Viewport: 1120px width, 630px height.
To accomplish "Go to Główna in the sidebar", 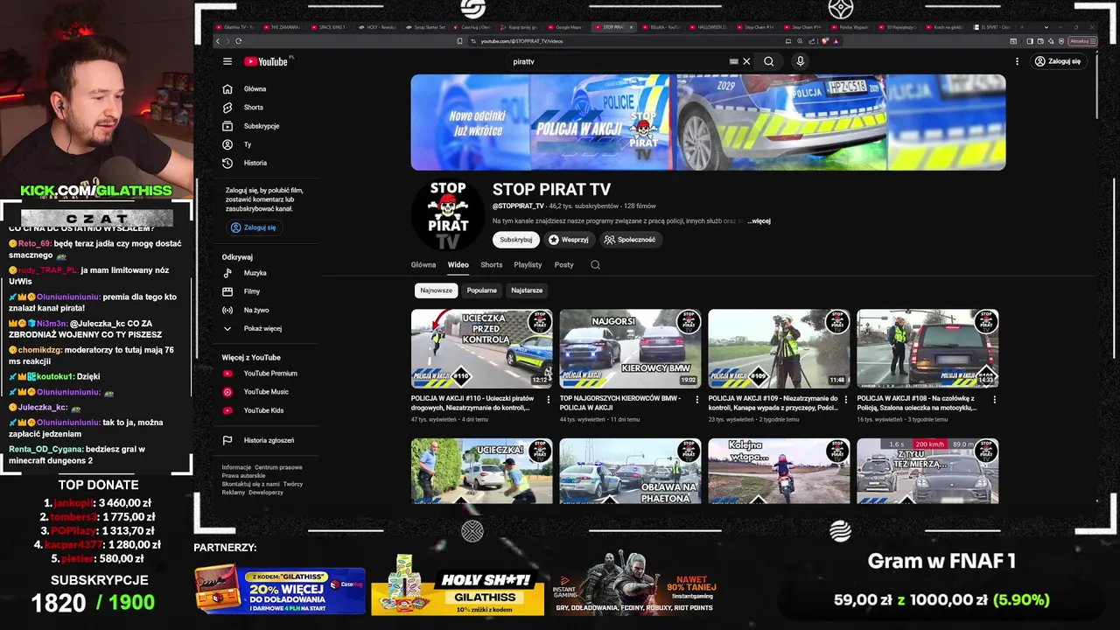I will (255, 88).
